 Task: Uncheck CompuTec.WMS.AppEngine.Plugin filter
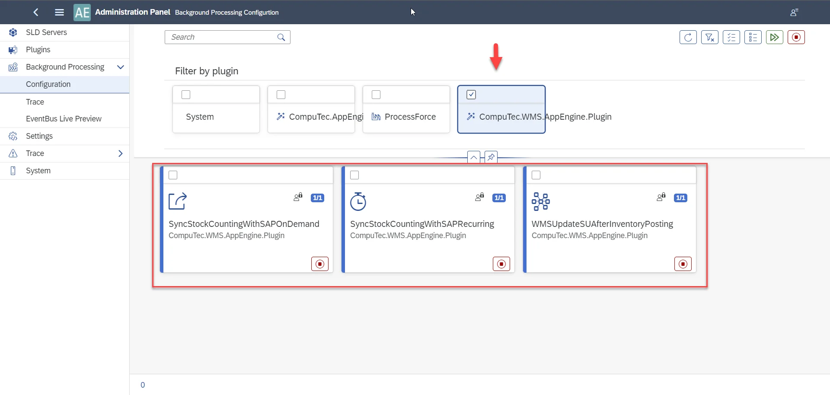click(x=471, y=94)
